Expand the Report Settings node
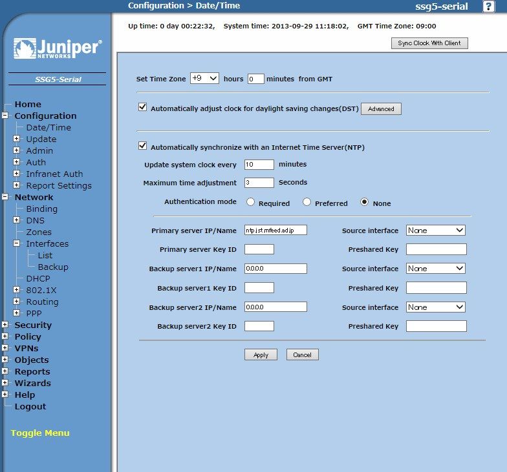The height and width of the screenshot is (472, 507). tap(17, 185)
